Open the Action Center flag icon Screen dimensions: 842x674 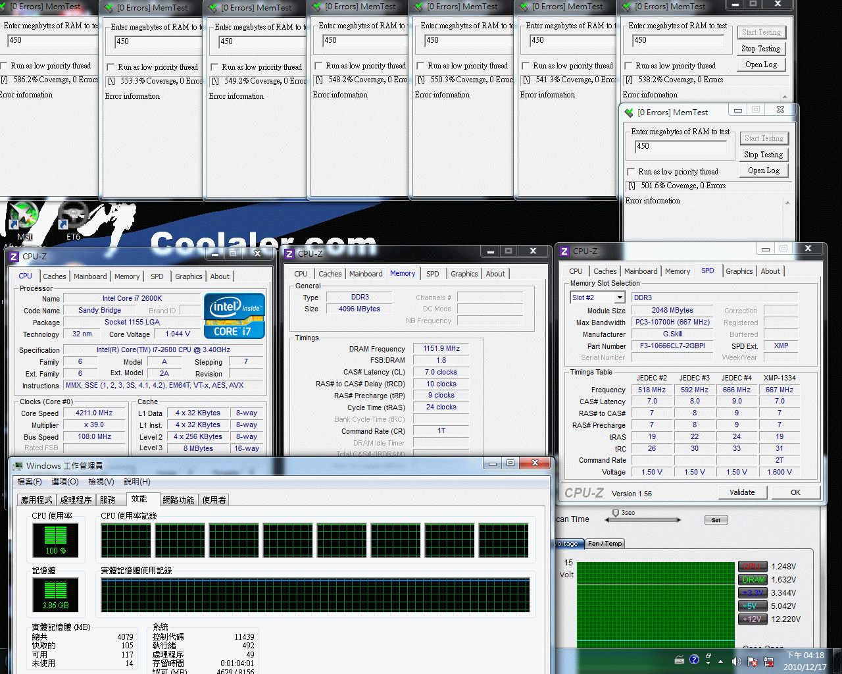[753, 661]
